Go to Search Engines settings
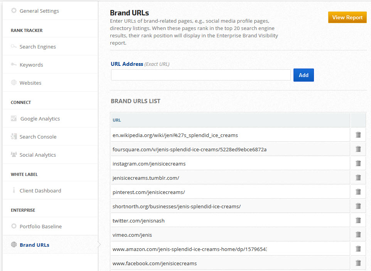 [37, 47]
